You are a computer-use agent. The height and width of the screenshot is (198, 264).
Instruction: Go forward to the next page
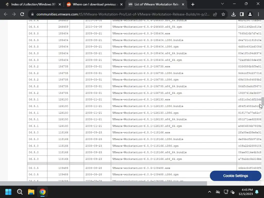(14, 14)
